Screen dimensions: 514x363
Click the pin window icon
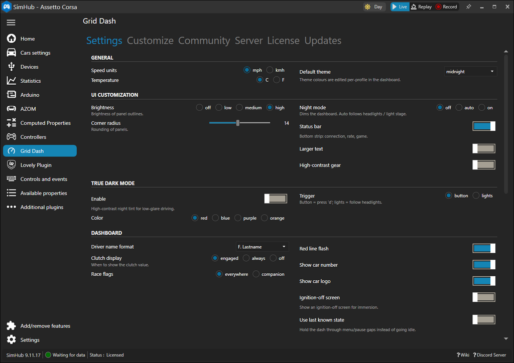pos(468,7)
